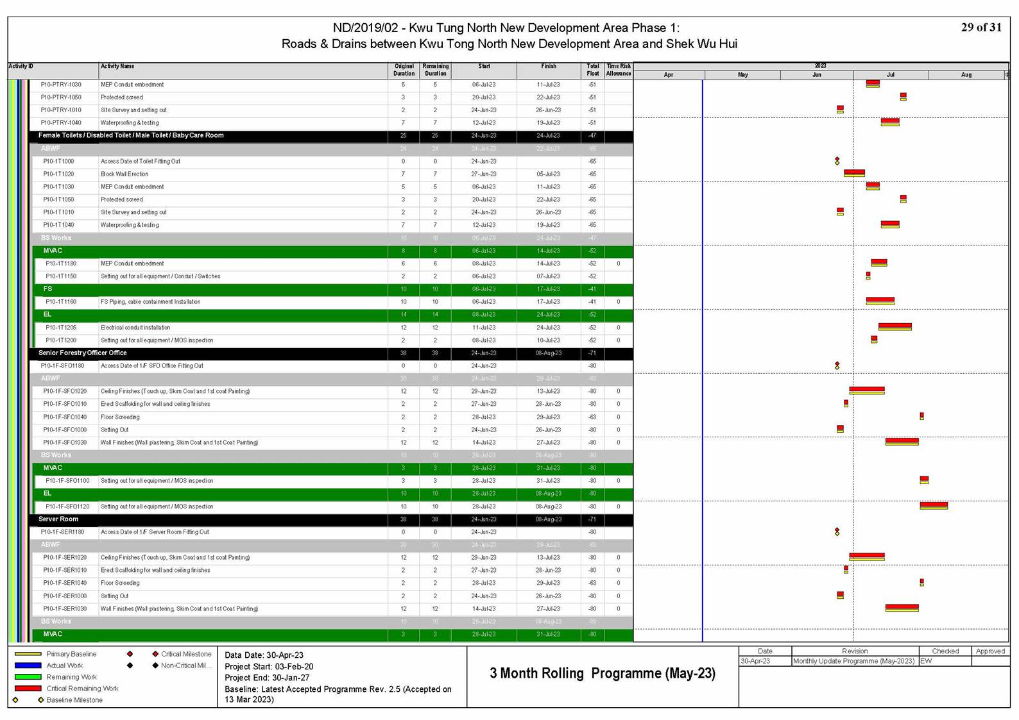Select the Remaining Duration column header

[435, 70]
